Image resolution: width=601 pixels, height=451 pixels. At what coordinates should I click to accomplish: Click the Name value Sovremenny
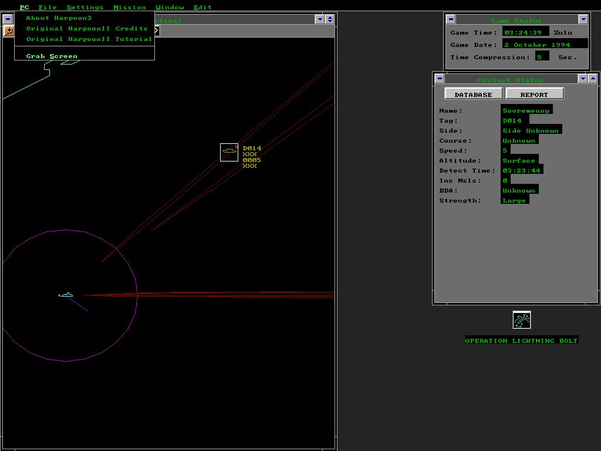tap(526, 110)
